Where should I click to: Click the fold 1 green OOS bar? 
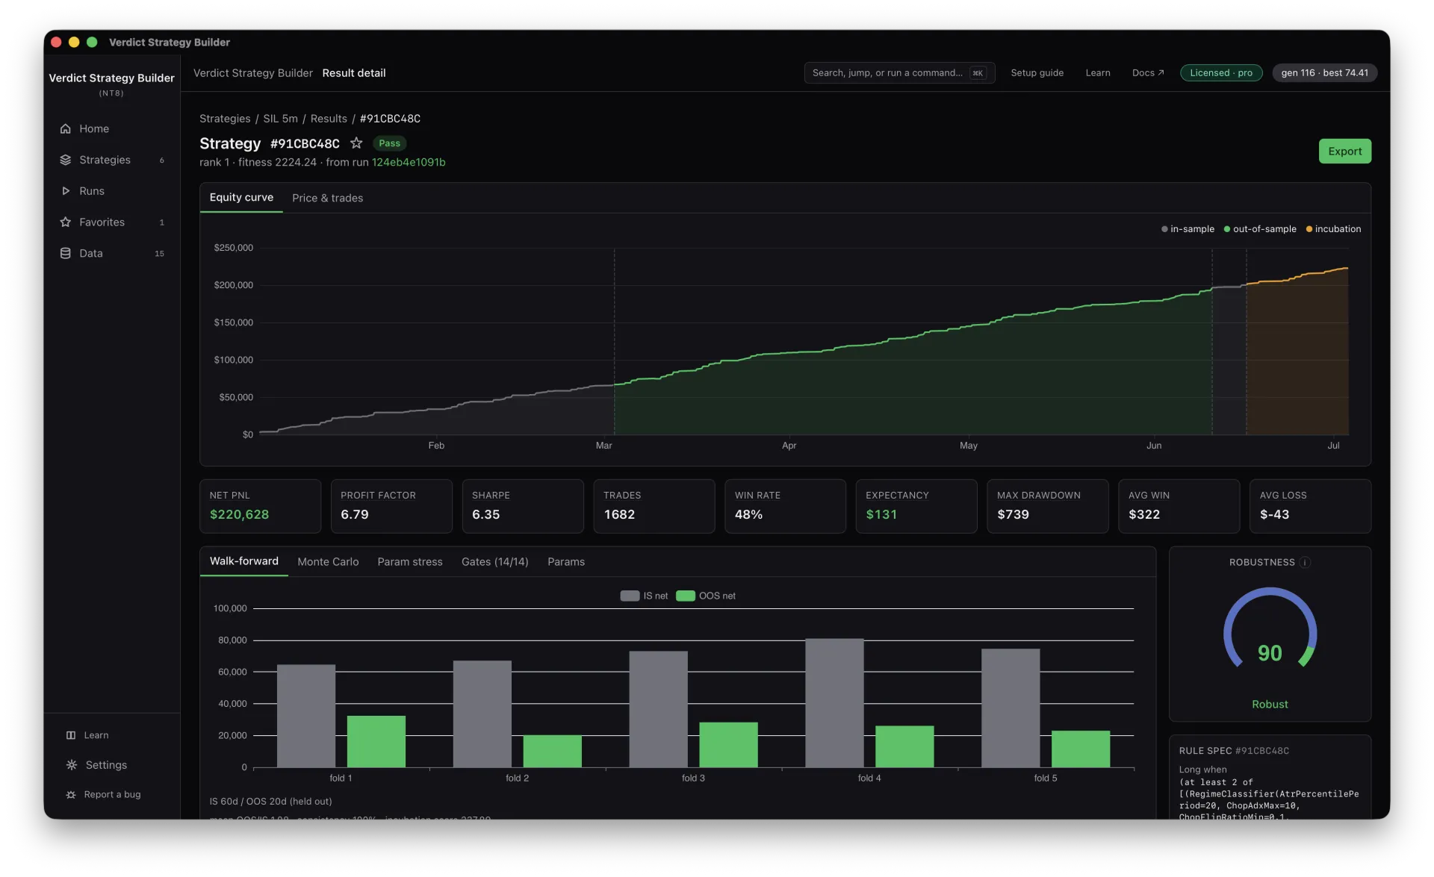click(376, 742)
